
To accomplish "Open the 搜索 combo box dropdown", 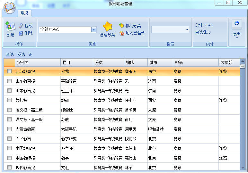I will coord(187,29).
